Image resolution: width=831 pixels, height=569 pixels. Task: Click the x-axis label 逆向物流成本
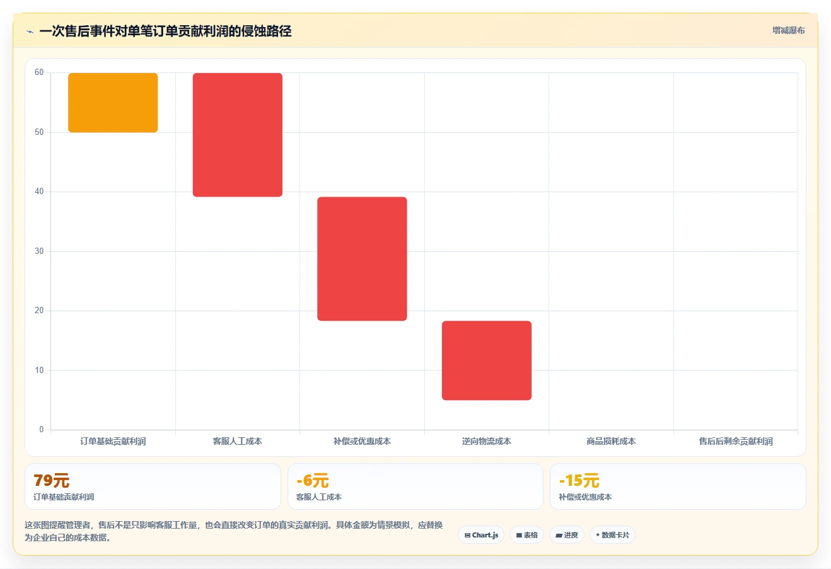pyautogui.click(x=487, y=441)
